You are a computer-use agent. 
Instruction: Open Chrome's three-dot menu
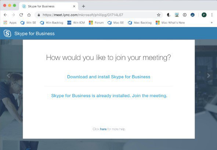coord(212,15)
